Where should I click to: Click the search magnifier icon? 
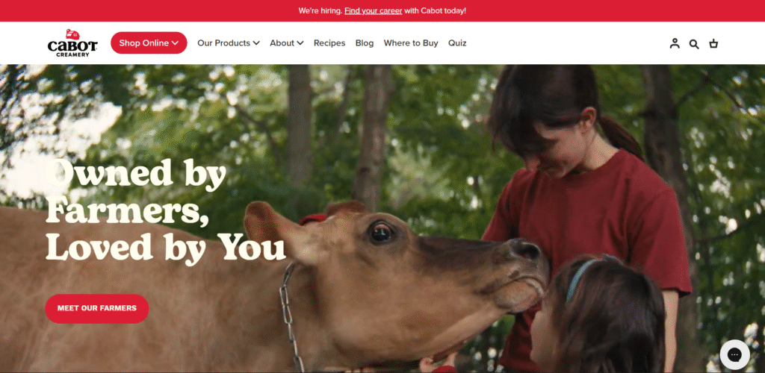coord(694,44)
